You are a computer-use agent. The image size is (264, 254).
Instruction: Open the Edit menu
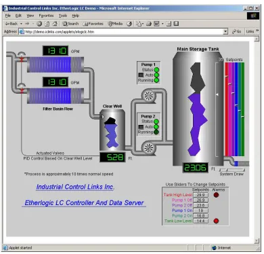(x=18, y=16)
